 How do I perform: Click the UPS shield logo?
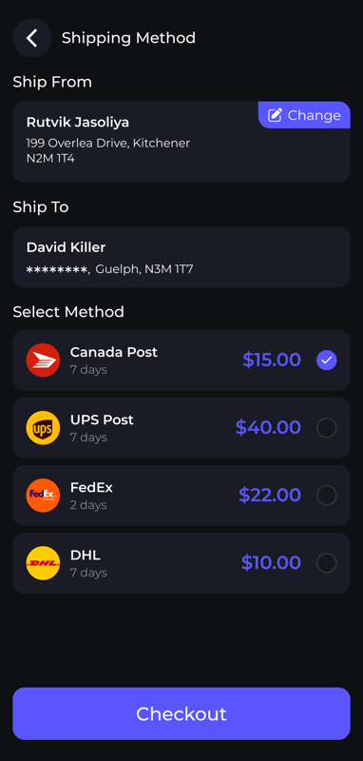tap(43, 428)
